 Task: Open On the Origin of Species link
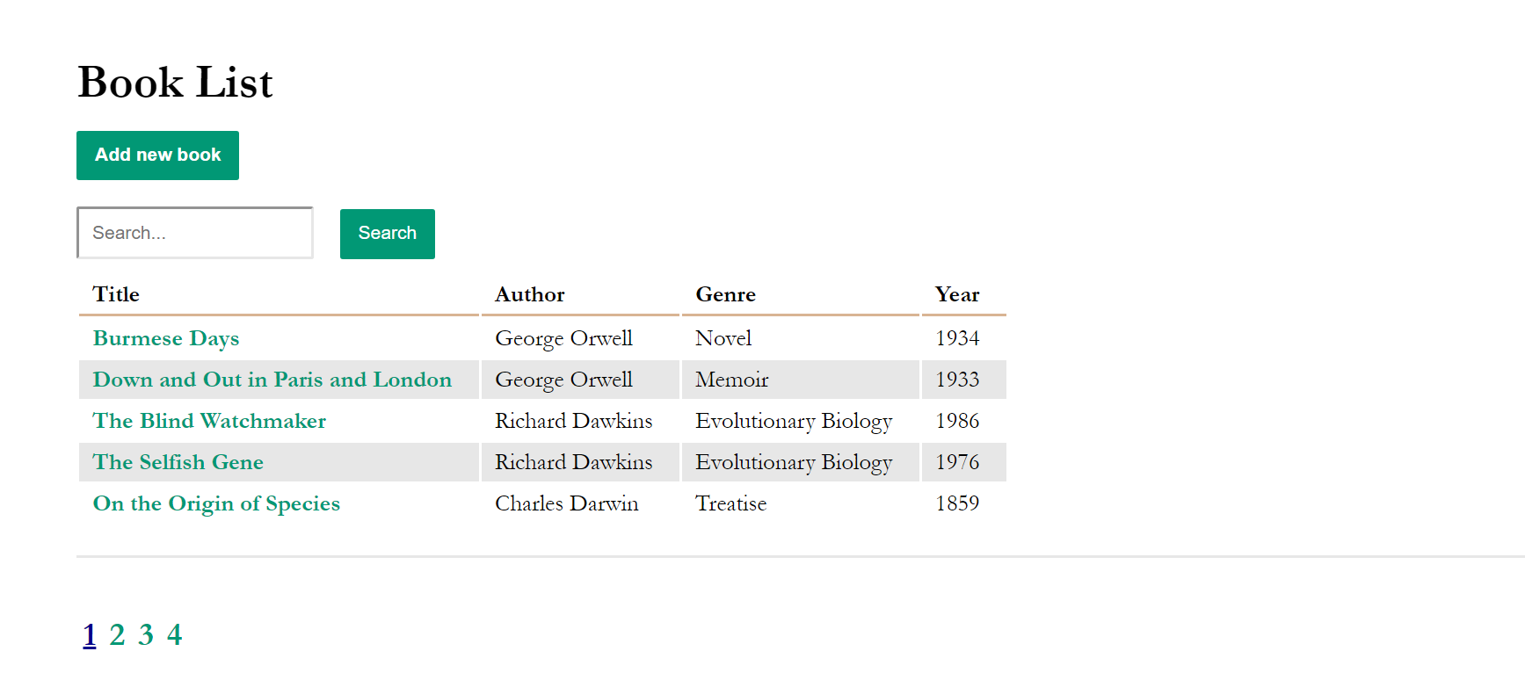pos(216,503)
